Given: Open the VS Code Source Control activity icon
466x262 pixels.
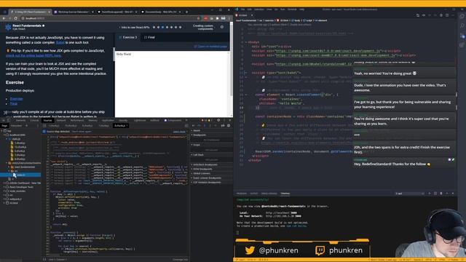Looking at the screenshot, I should click(x=462, y=36).
